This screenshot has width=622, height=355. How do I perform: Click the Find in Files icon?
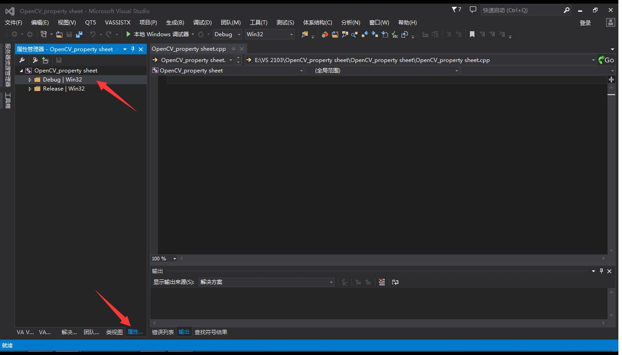click(x=305, y=34)
